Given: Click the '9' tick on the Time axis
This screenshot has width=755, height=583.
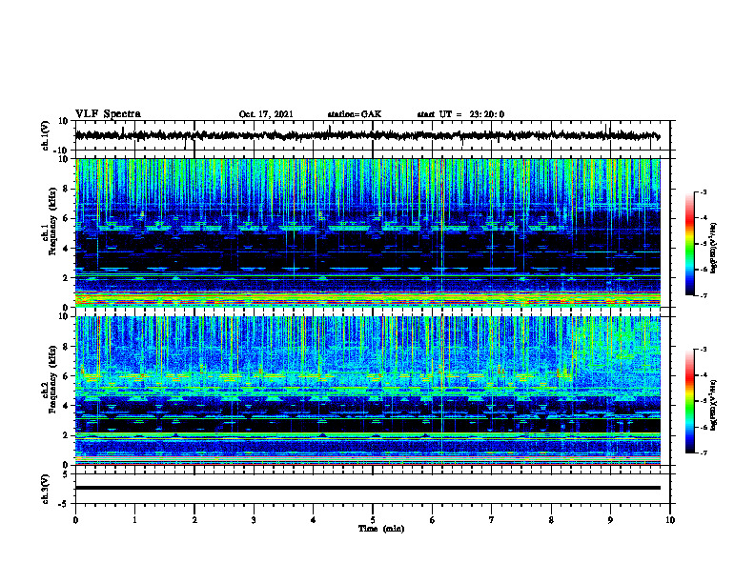Looking at the screenshot, I should pos(610,520).
